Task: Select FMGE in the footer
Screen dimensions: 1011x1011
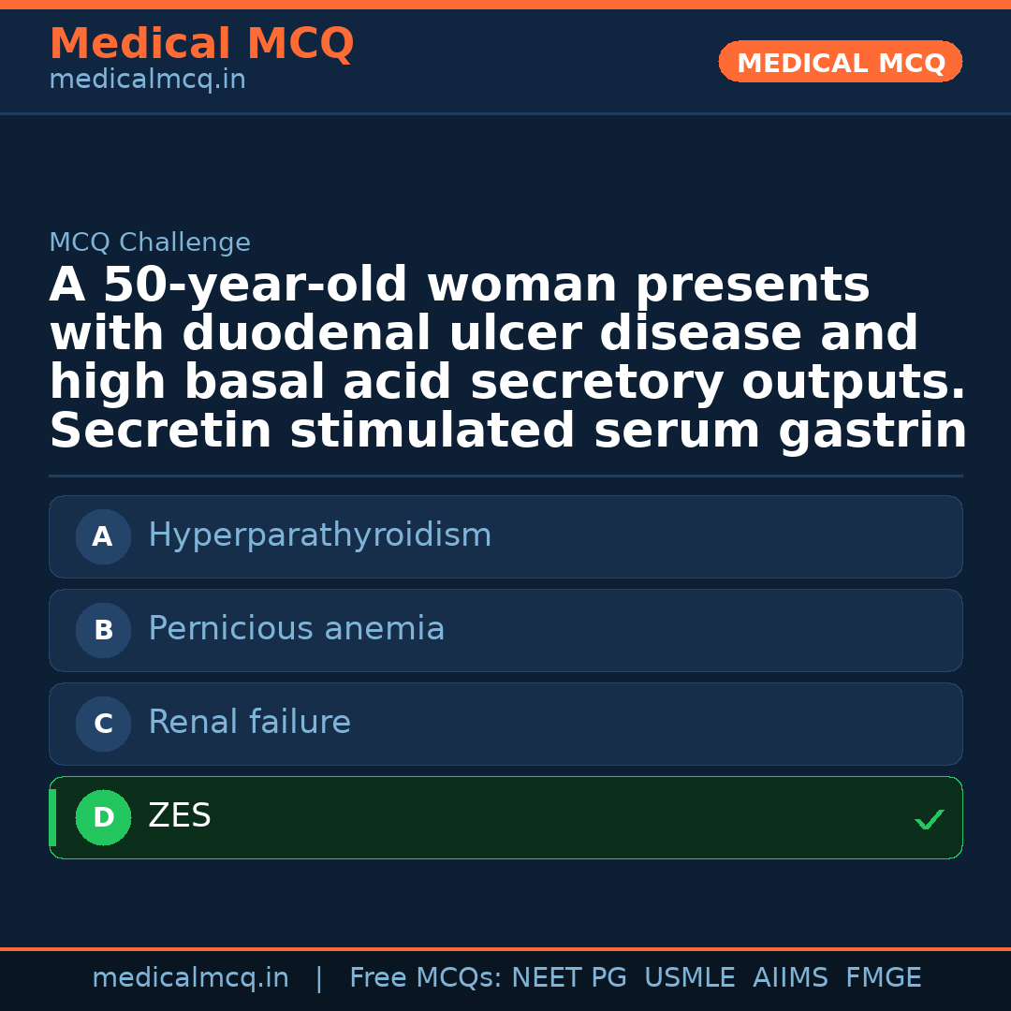Action: pyautogui.click(x=884, y=978)
